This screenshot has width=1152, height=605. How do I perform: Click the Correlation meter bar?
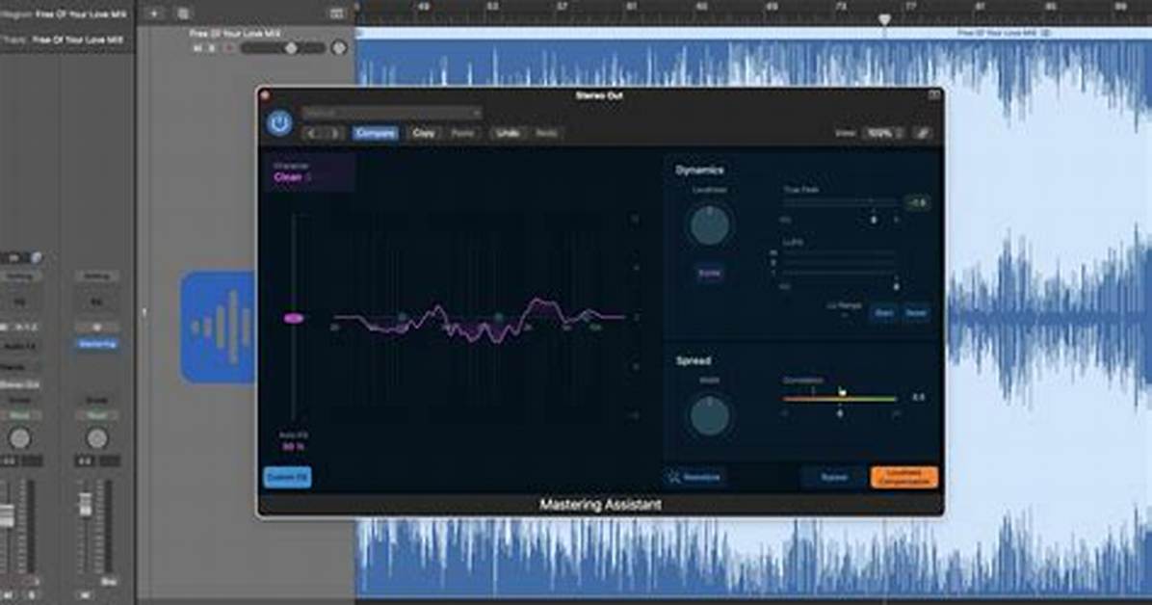(840, 399)
